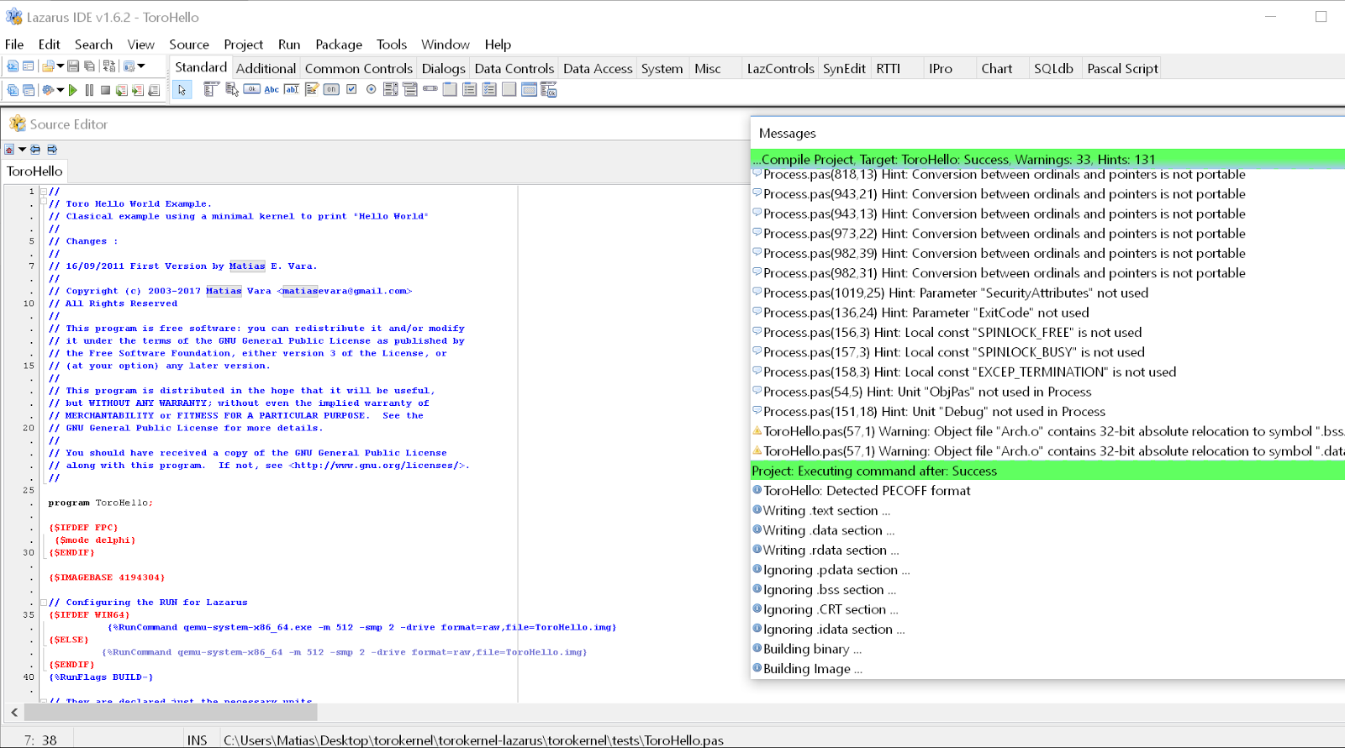Pick the TCheckGroup component icon

coord(490,89)
